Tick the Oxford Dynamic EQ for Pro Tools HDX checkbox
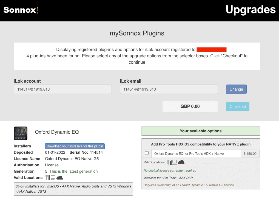279x199 pixels. pyautogui.click(x=147, y=153)
